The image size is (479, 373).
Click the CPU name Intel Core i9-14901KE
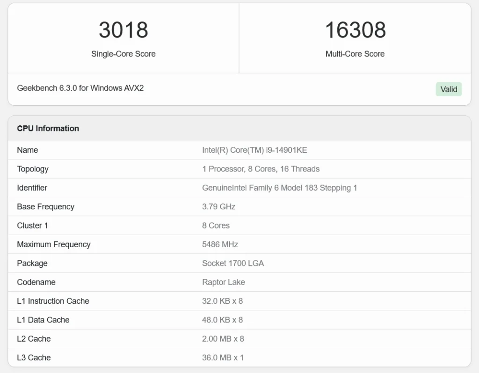[254, 150]
